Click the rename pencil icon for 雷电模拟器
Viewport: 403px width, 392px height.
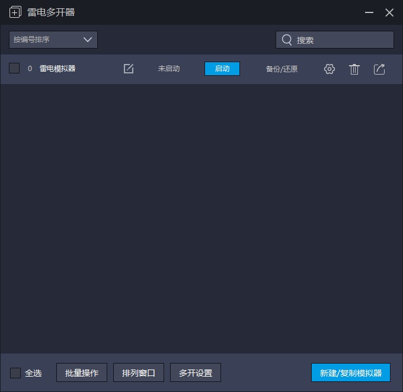pyautogui.click(x=128, y=69)
